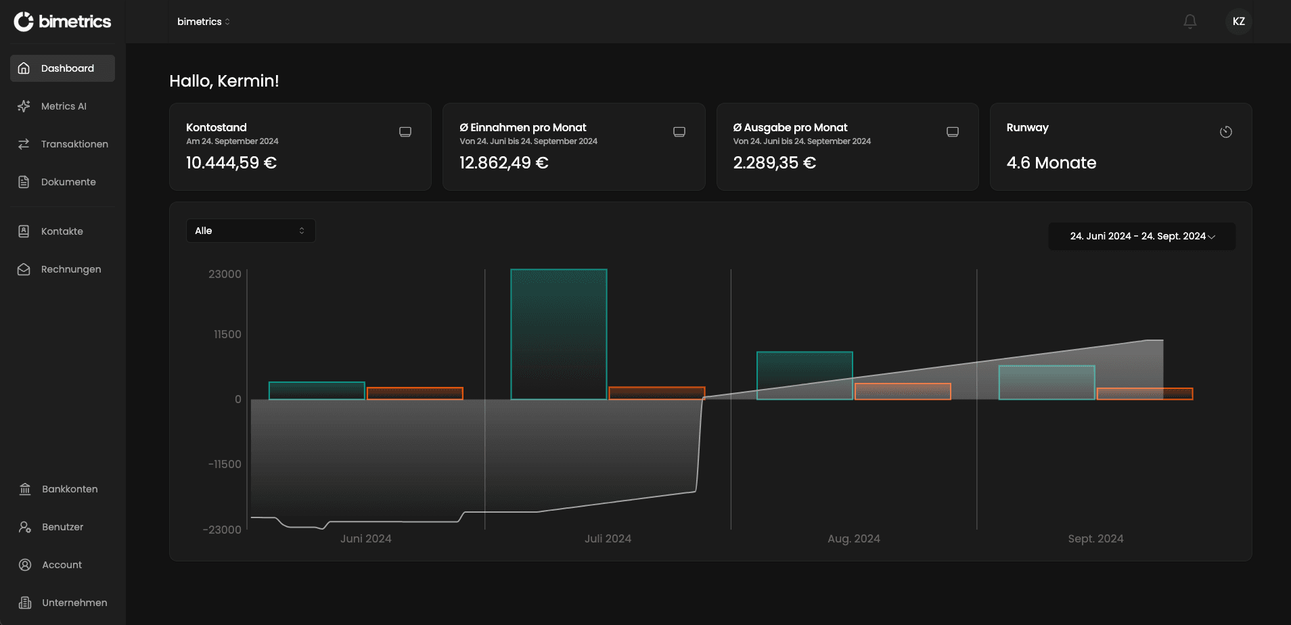Click the Aug. 2024 axis label
Screen dimensions: 1291x625
pos(854,539)
